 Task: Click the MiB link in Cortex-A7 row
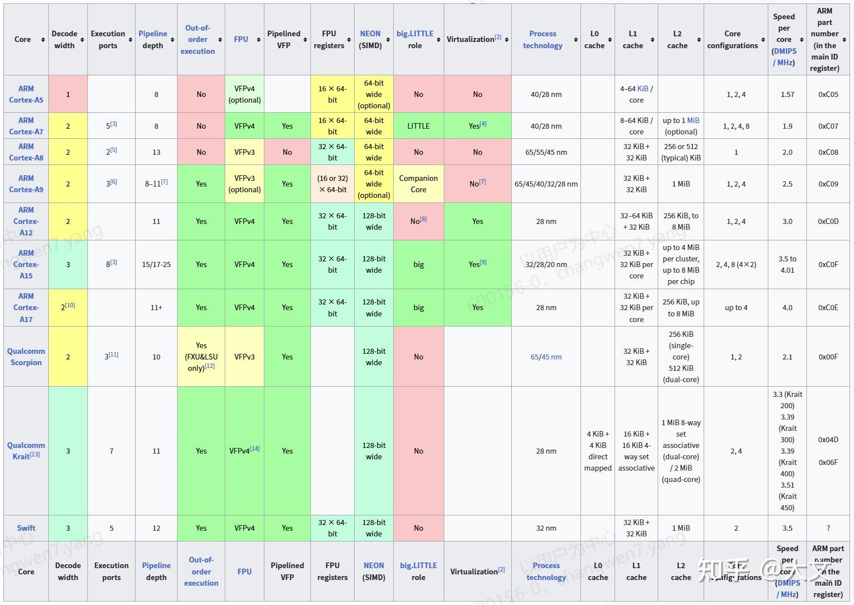[693, 120]
